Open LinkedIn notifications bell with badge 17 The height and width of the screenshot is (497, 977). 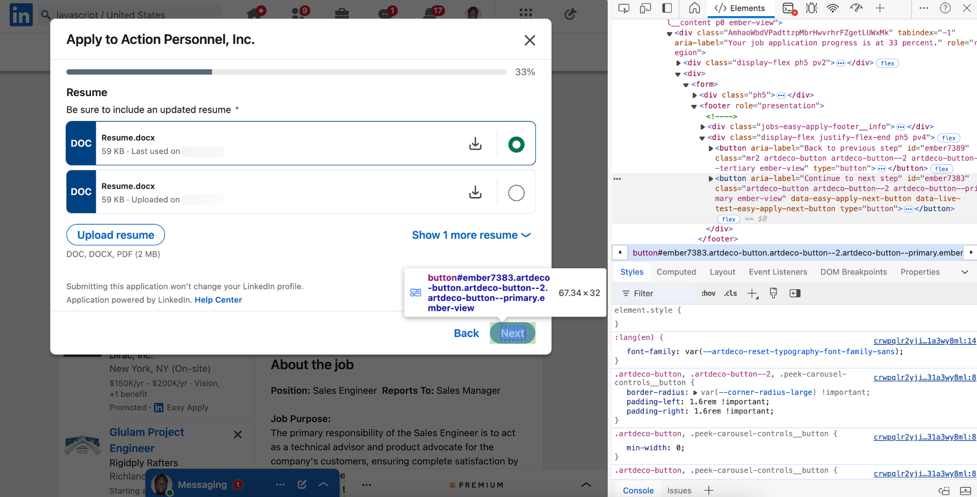point(433,12)
